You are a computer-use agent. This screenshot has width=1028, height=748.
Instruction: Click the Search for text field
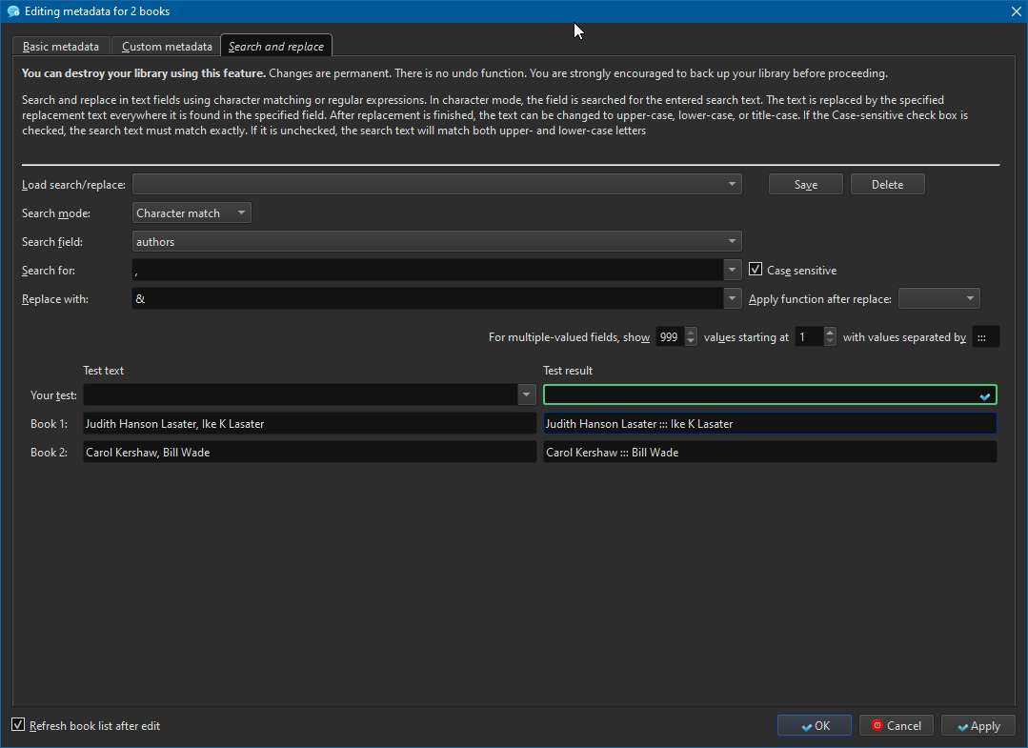point(428,270)
